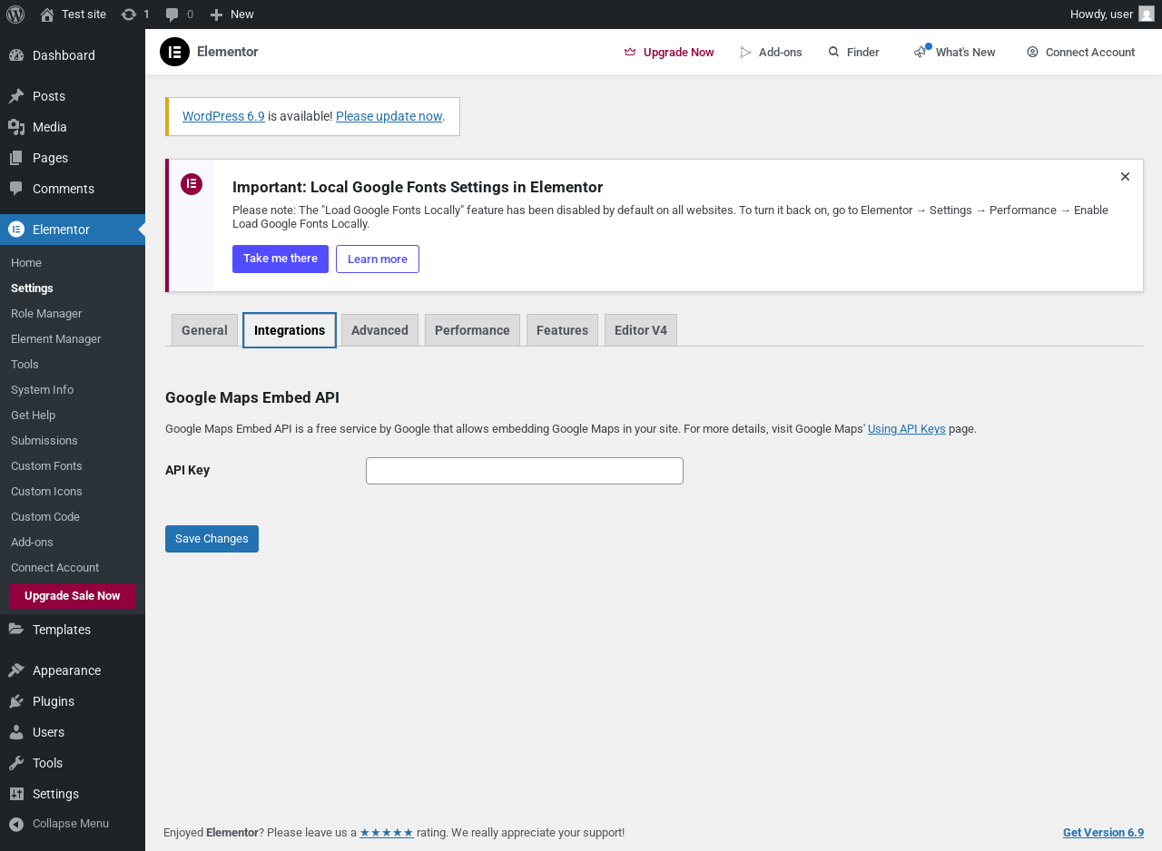Open Element Manager submenu item
Viewport: 1162px width, 851px height.
tap(56, 339)
